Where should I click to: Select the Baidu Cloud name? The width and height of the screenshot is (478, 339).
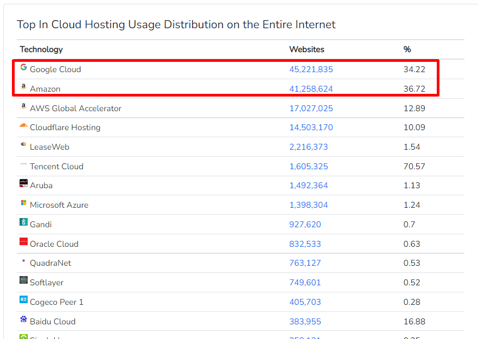click(x=53, y=321)
